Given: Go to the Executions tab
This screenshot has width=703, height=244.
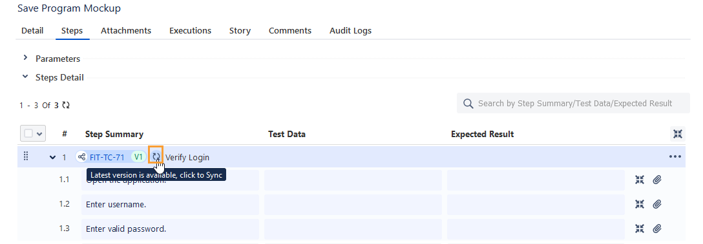Looking at the screenshot, I should pos(190,31).
